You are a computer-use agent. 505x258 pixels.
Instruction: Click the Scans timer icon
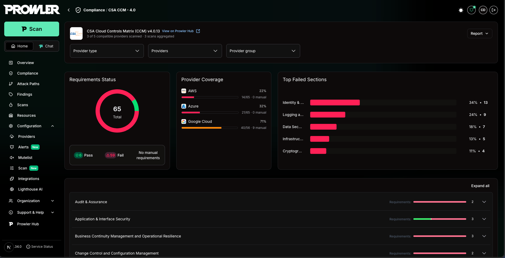click(11, 105)
